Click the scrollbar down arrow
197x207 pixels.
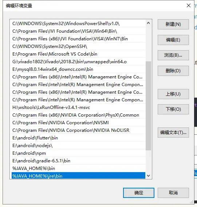149,176
